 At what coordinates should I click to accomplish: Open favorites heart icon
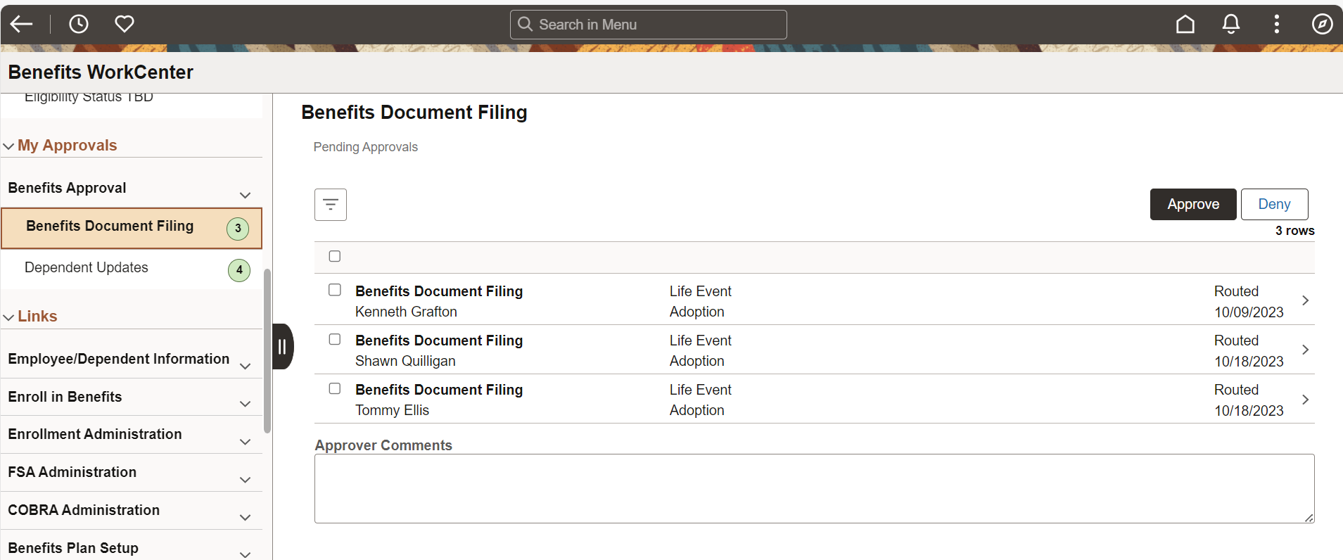tap(125, 25)
